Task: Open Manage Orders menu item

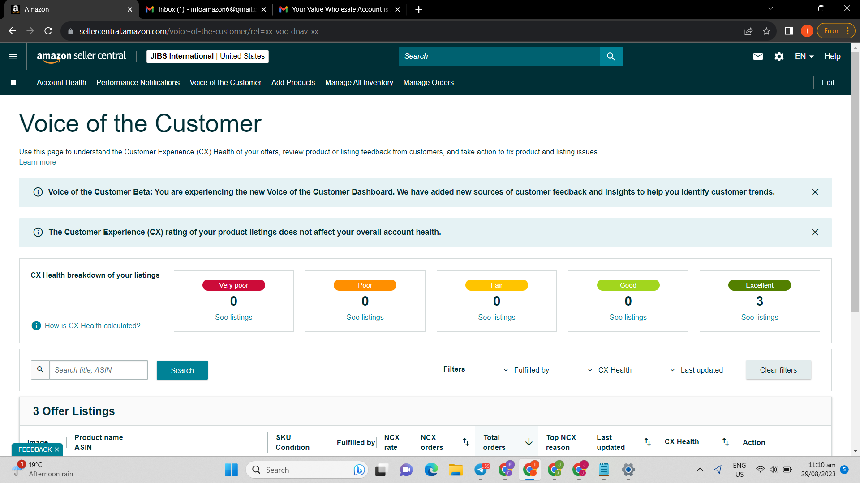Action: 429,83
